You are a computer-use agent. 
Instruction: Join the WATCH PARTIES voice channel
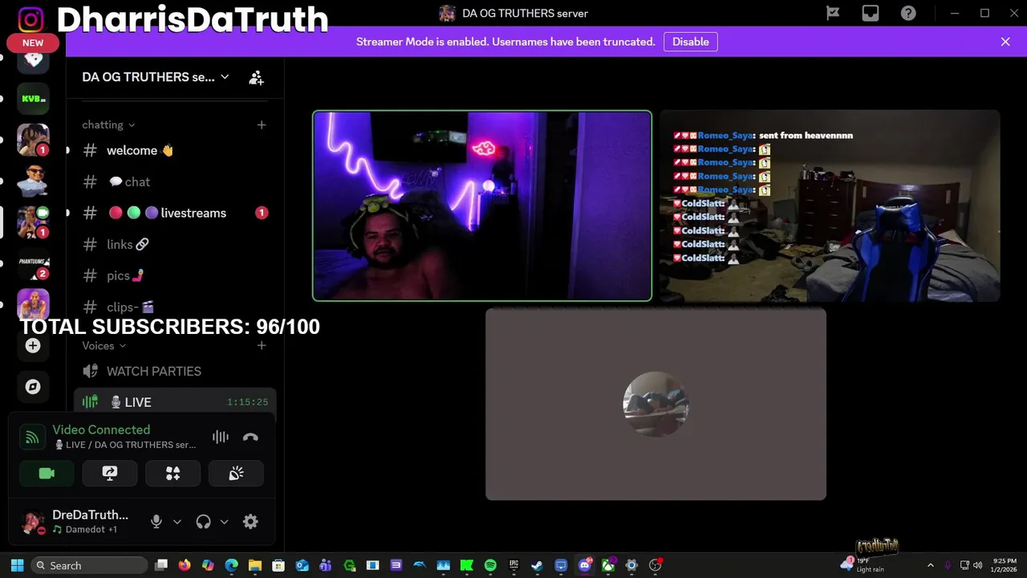point(175,371)
